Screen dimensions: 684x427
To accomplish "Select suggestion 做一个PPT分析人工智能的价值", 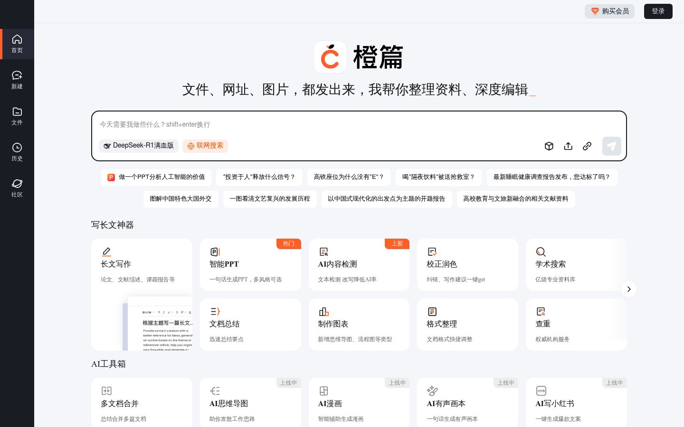I will pyautogui.click(x=156, y=177).
